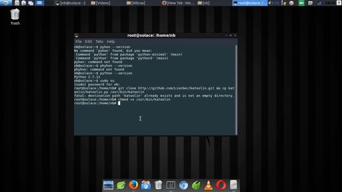
Task: Click the terminal window menu icon in the title bar
Action: click(x=76, y=35)
